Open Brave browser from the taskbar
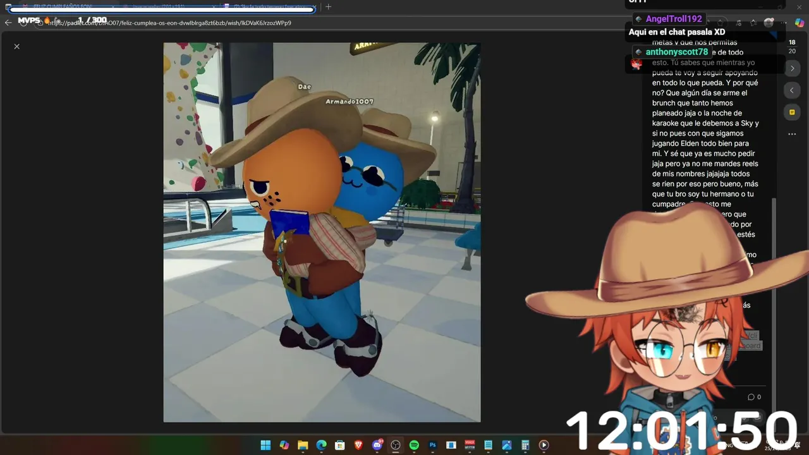 pos(358,445)
